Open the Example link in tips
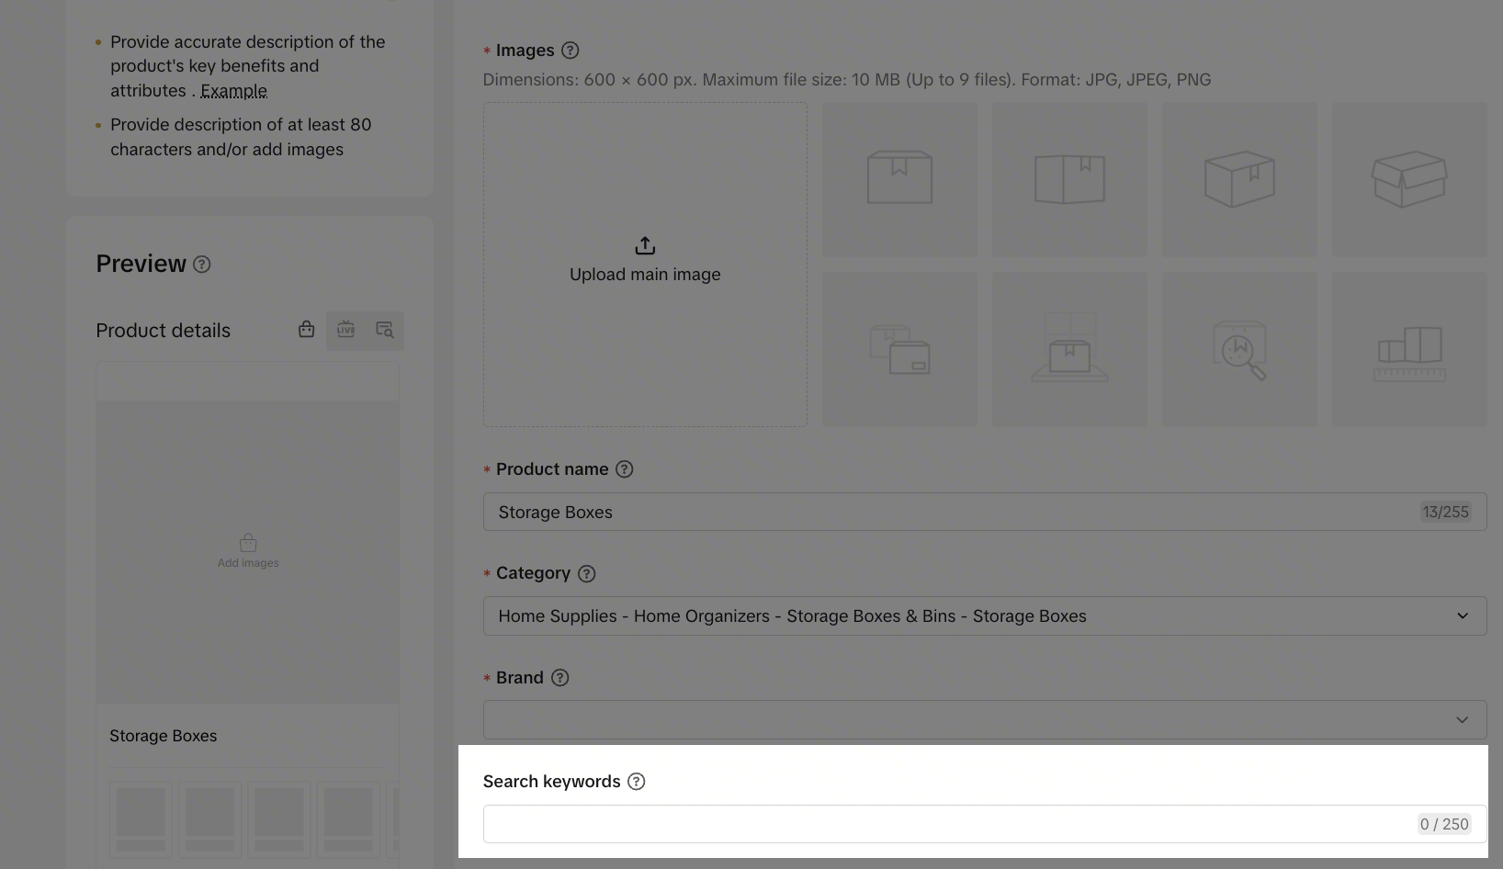 coord(233,91)
